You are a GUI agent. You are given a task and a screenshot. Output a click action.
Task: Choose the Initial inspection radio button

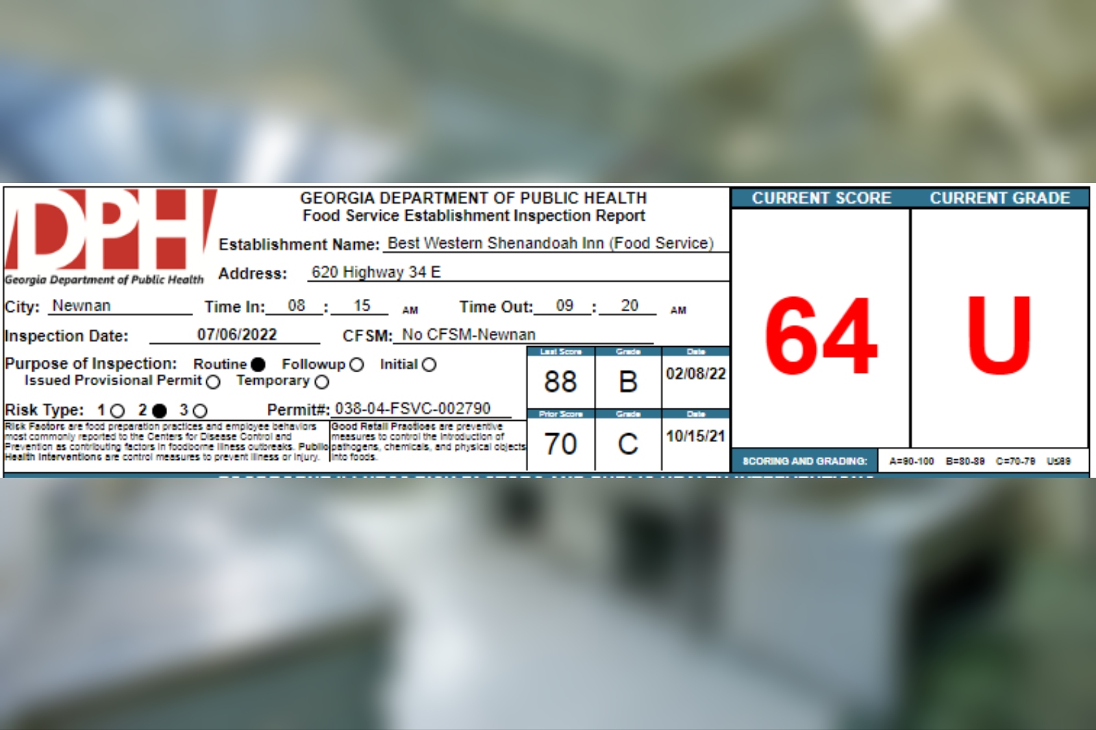coord(429,365)
